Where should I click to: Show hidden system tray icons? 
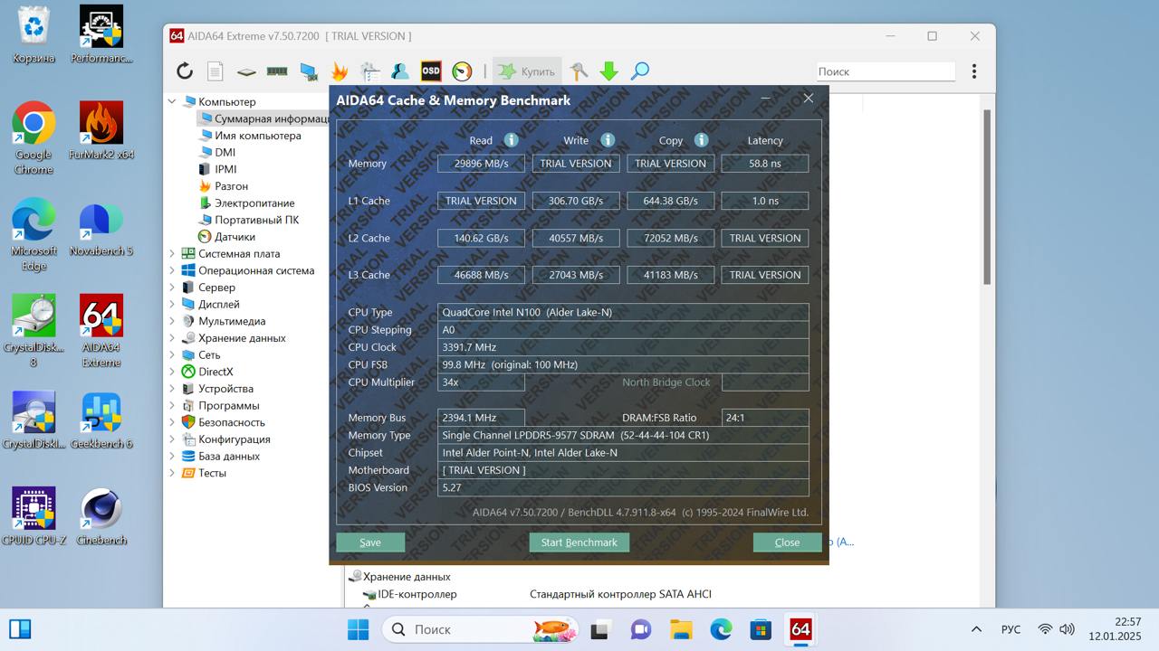[x=976, y=629]
